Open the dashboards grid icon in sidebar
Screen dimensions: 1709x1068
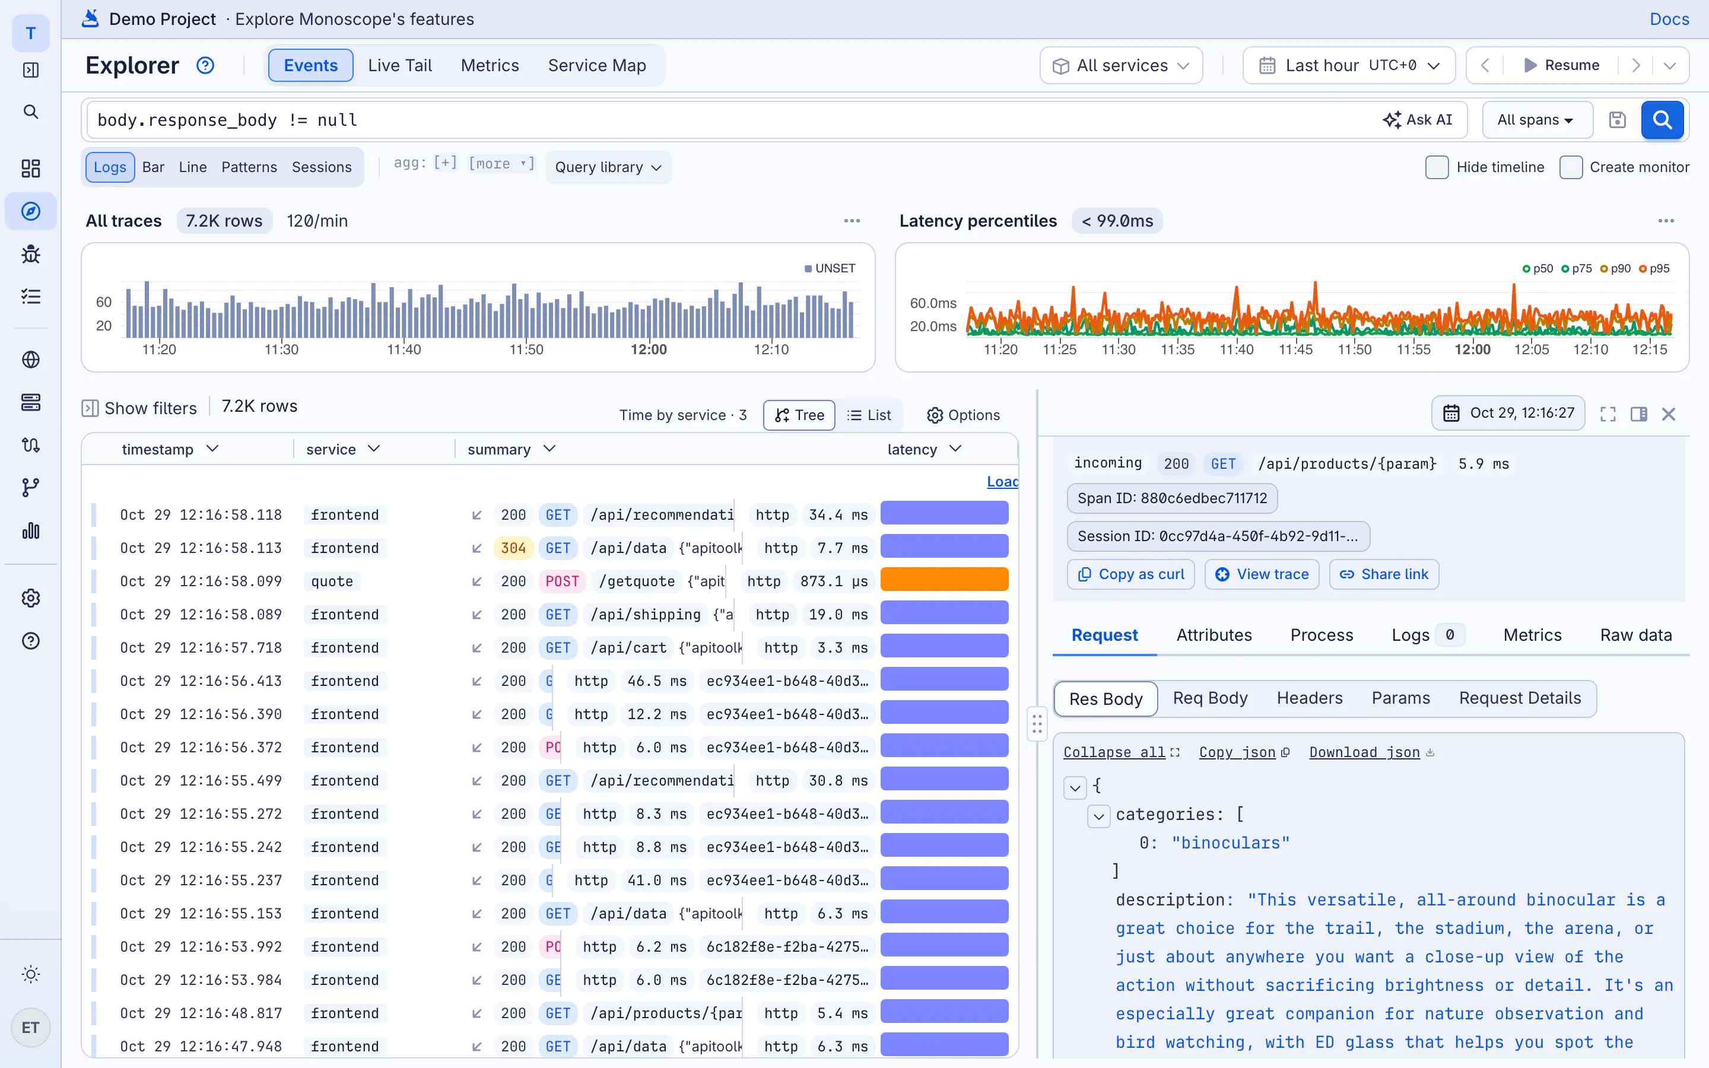30,168
